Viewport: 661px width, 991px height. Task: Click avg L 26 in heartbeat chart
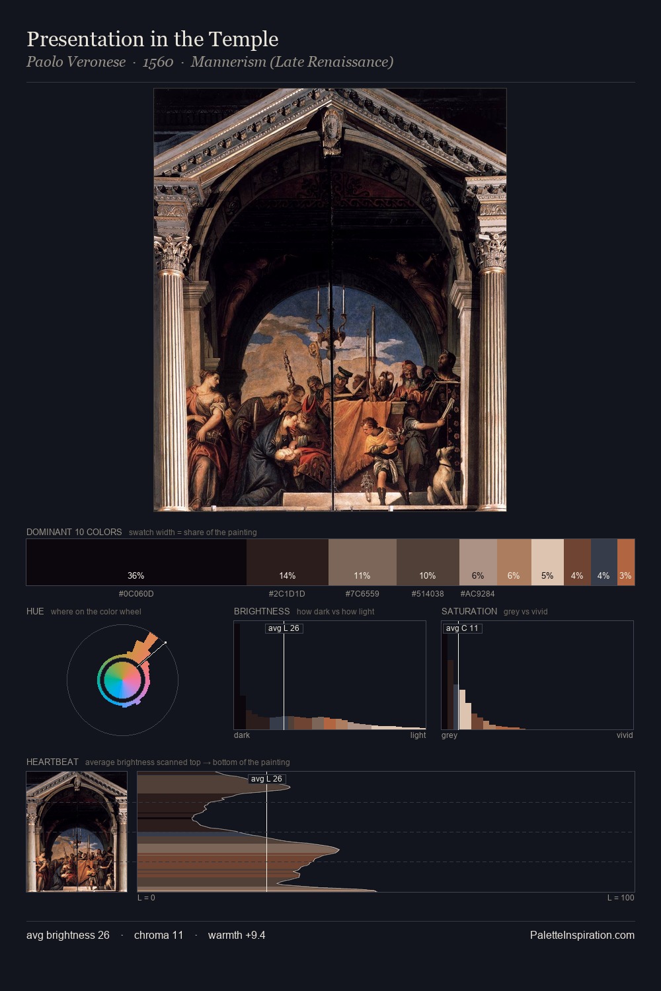point(266,779)
